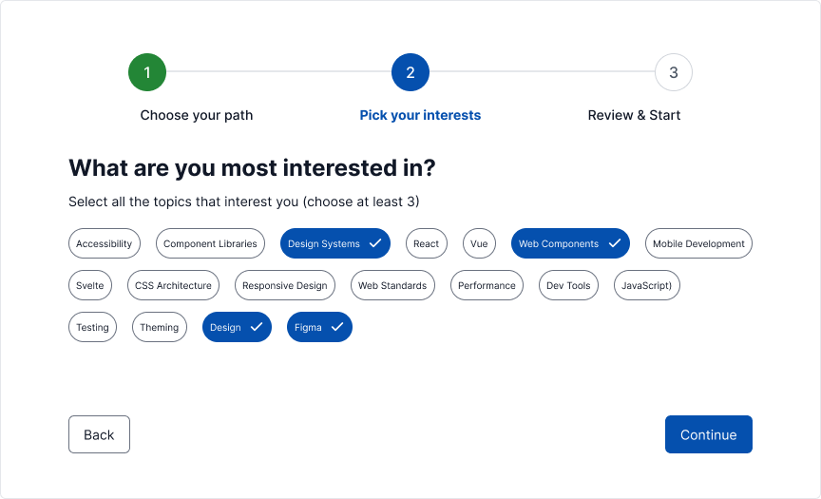
Task: Add Responsive Design to interests
Action: coord(284,285)
